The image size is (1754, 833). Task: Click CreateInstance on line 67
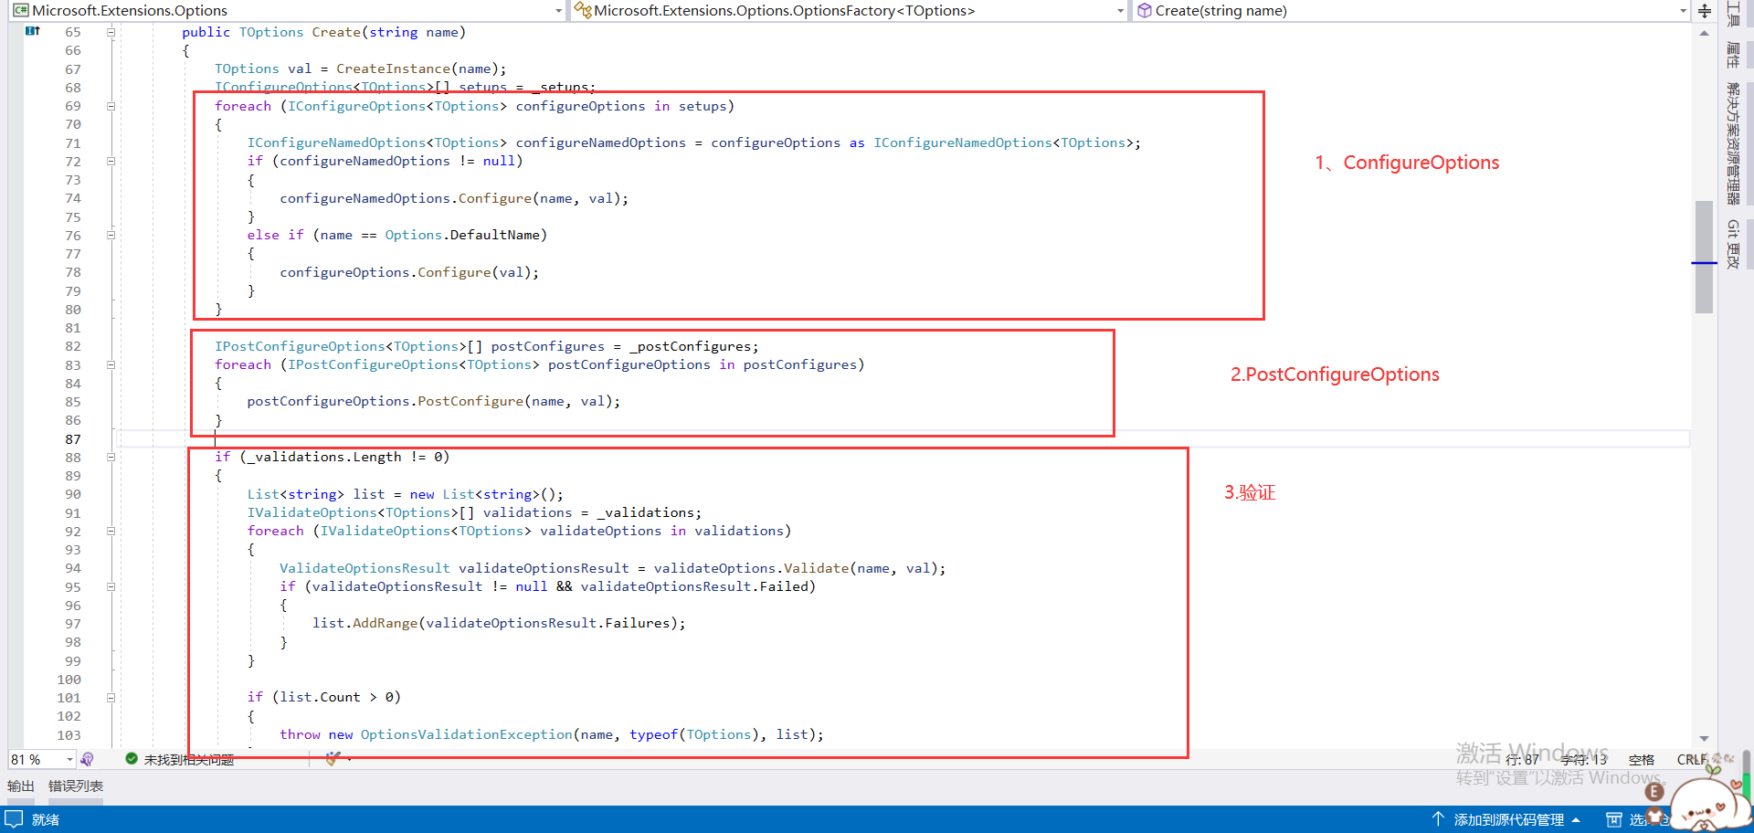point(393,69)
